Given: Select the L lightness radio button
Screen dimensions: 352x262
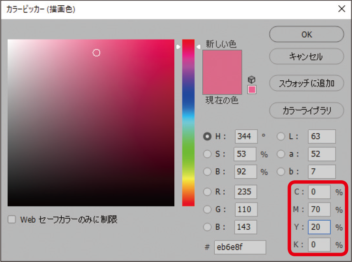Looking at the screenshot, I should [281, 136].
